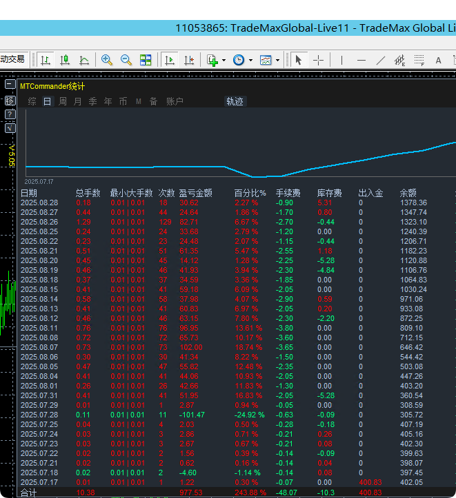Click balance value 1378.36

coord(413,203)
